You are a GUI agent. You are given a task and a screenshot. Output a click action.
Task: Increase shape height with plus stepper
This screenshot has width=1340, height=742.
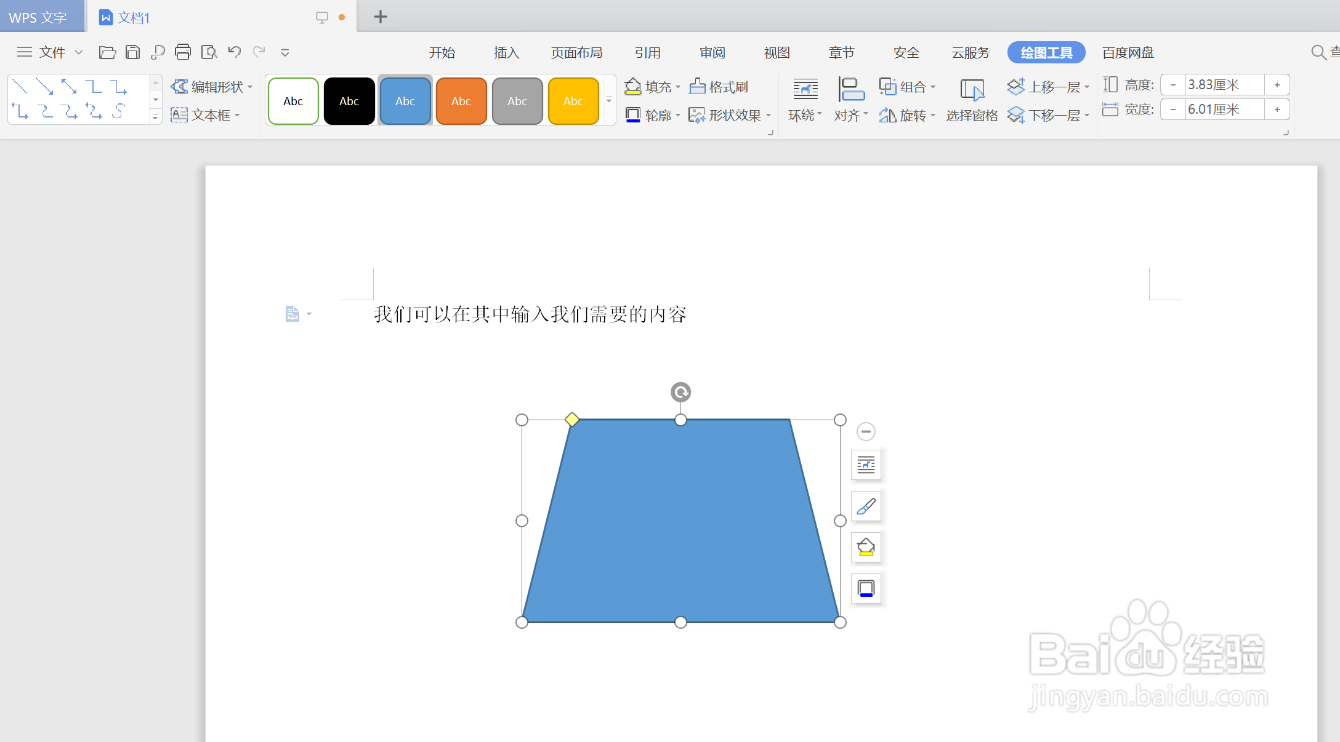coord(1277,85)
